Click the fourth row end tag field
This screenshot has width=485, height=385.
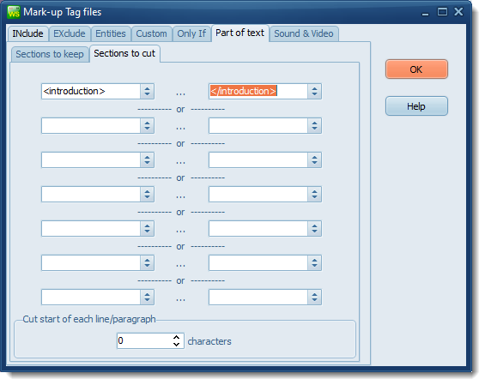258,195
